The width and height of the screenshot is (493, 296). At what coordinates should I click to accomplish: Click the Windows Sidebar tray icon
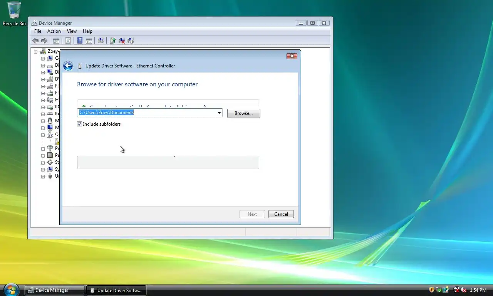click(446, 290)
